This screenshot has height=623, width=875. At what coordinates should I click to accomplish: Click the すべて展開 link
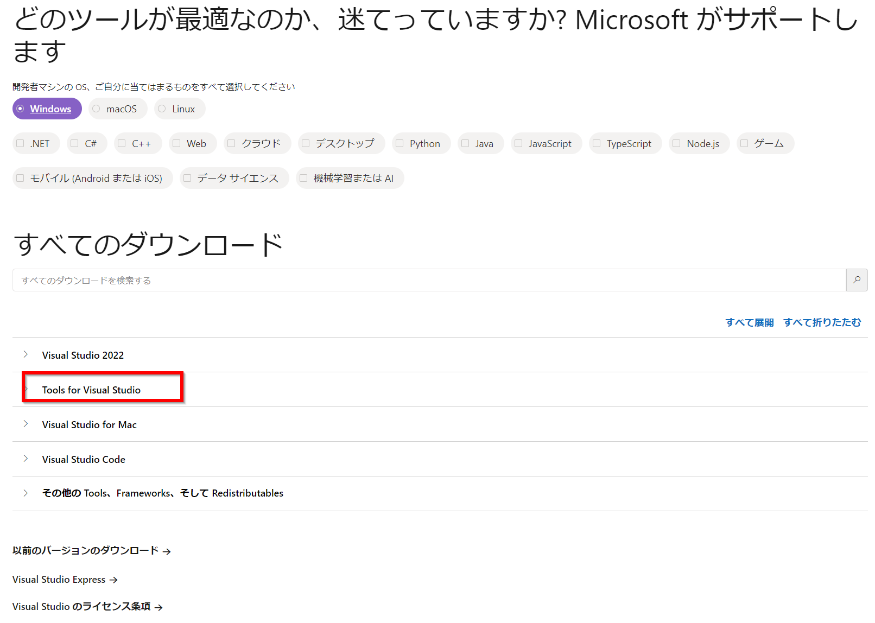tap(750, 322)
